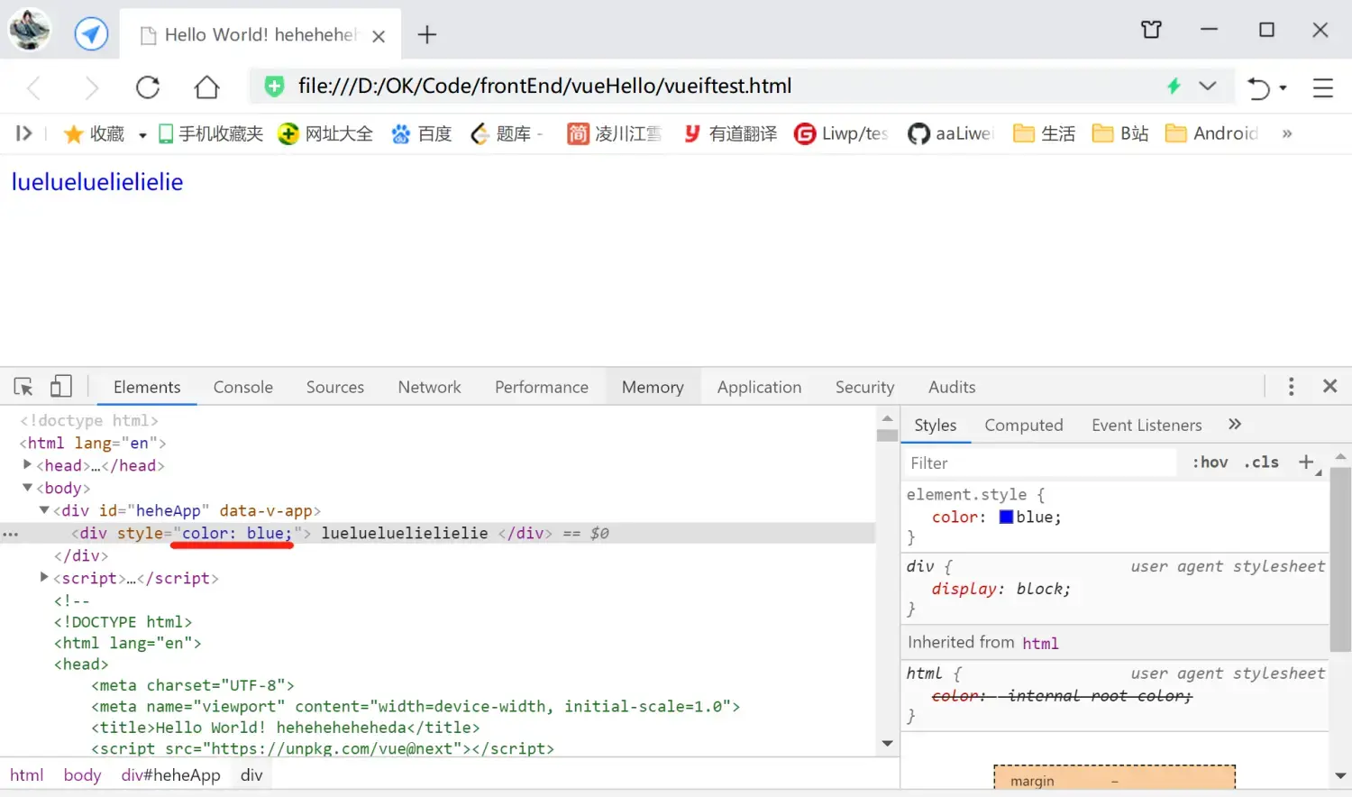1352x797 pixels.
Task: Open a new browser tab
Action: pyautogui.click(x=427, y=35)
